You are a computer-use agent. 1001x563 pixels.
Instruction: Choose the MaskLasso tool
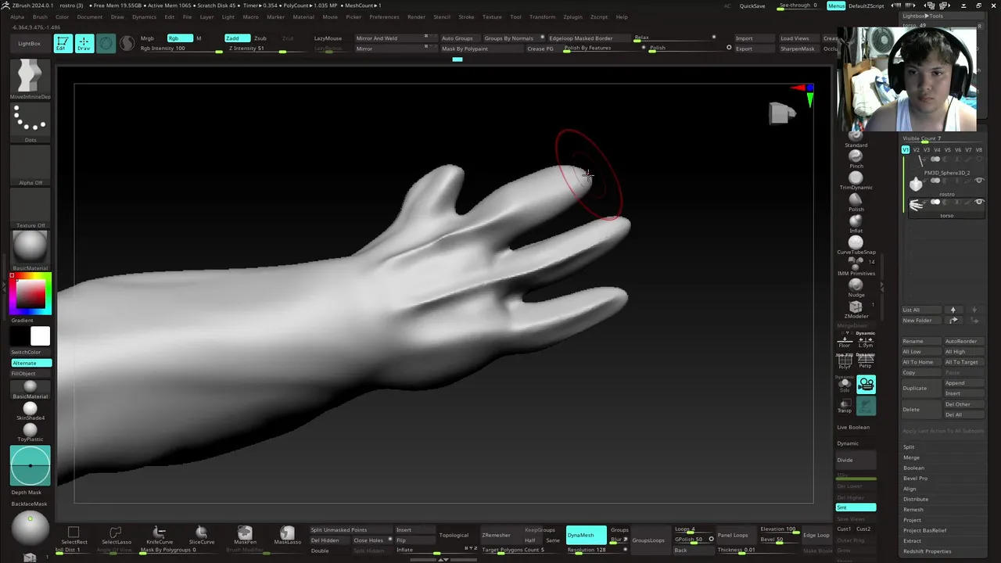pyautogui.click(x=287, y=533)
